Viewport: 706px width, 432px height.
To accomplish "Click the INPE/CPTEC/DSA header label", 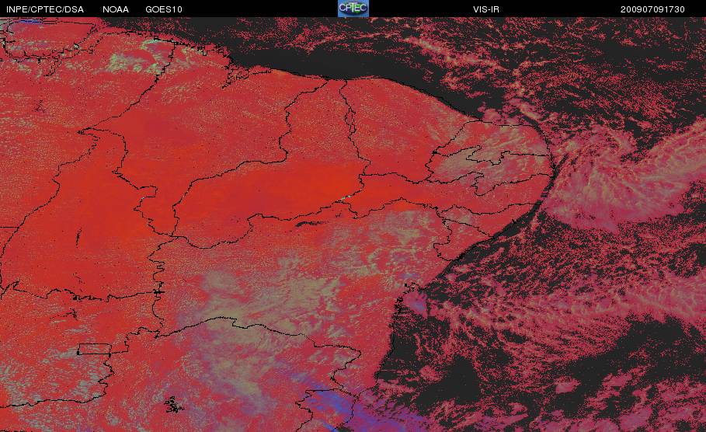I will (45, 9).
